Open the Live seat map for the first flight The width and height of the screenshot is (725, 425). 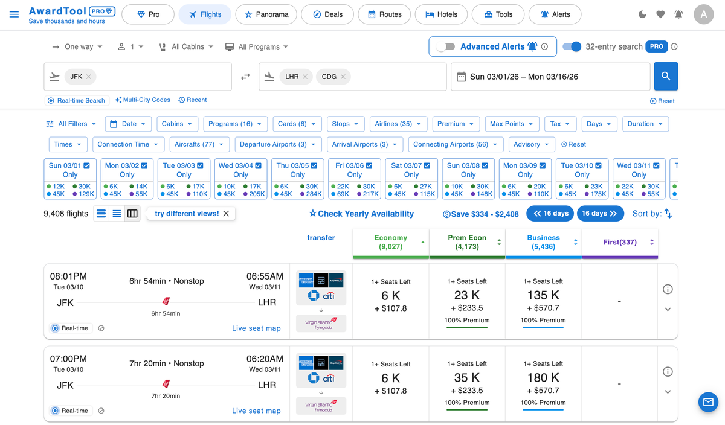pyautogui.click(x=256, y=328)
